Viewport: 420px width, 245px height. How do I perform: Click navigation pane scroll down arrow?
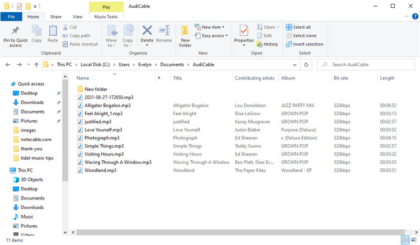click(65, 232)
